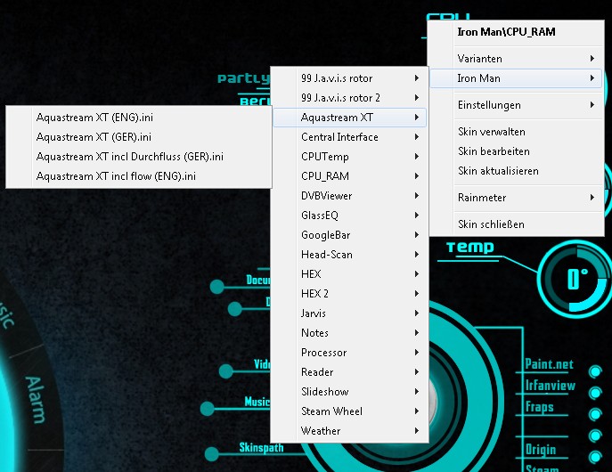Click the Temp gauge showing 0°
Screen dimensions: 612x472
click(x=575, y=280)
